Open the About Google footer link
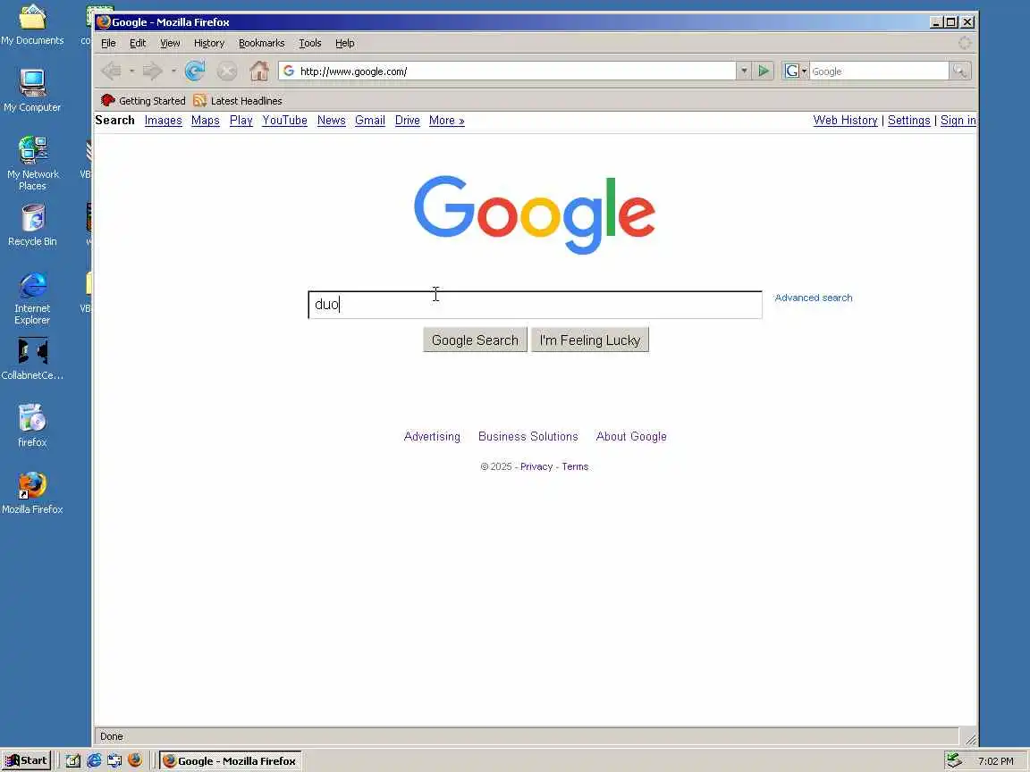Image resolution: width=1030 pixels, height=772 pixels. pos(631,437)
